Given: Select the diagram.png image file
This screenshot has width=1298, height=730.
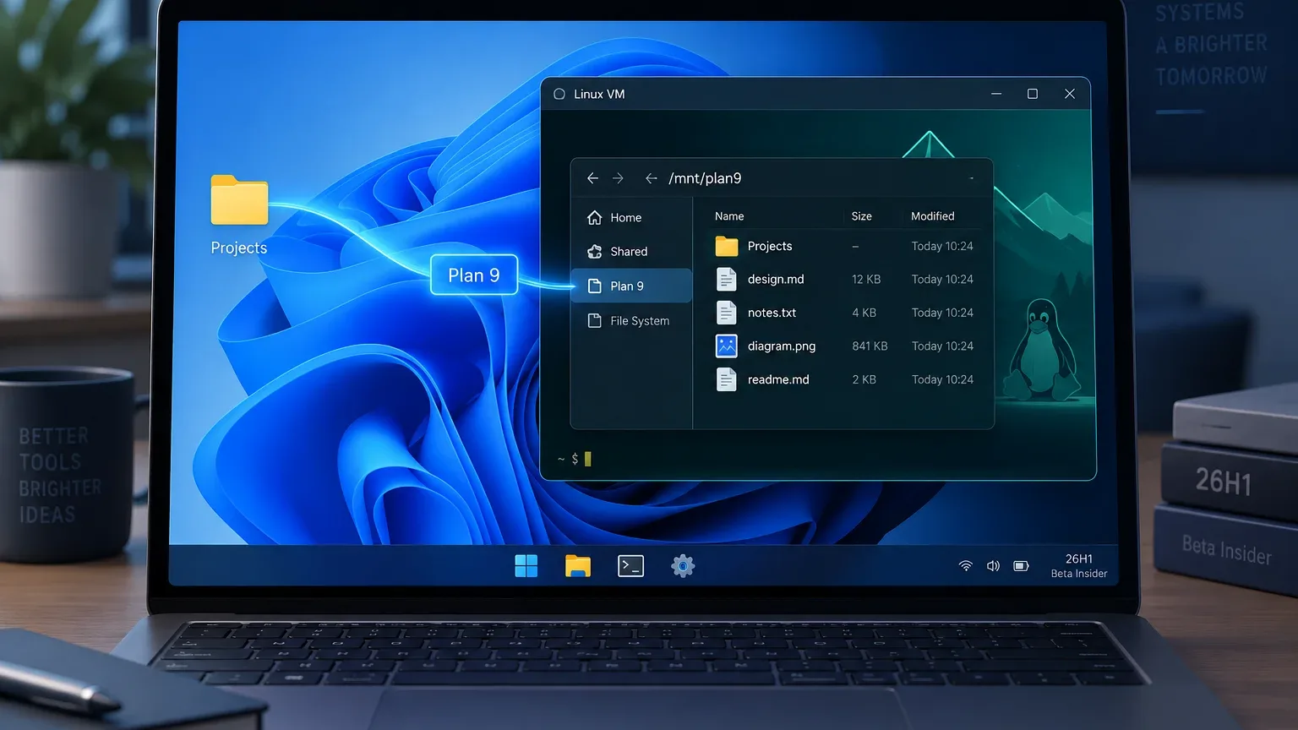Looking at the screenshot, I should point(845,346).
